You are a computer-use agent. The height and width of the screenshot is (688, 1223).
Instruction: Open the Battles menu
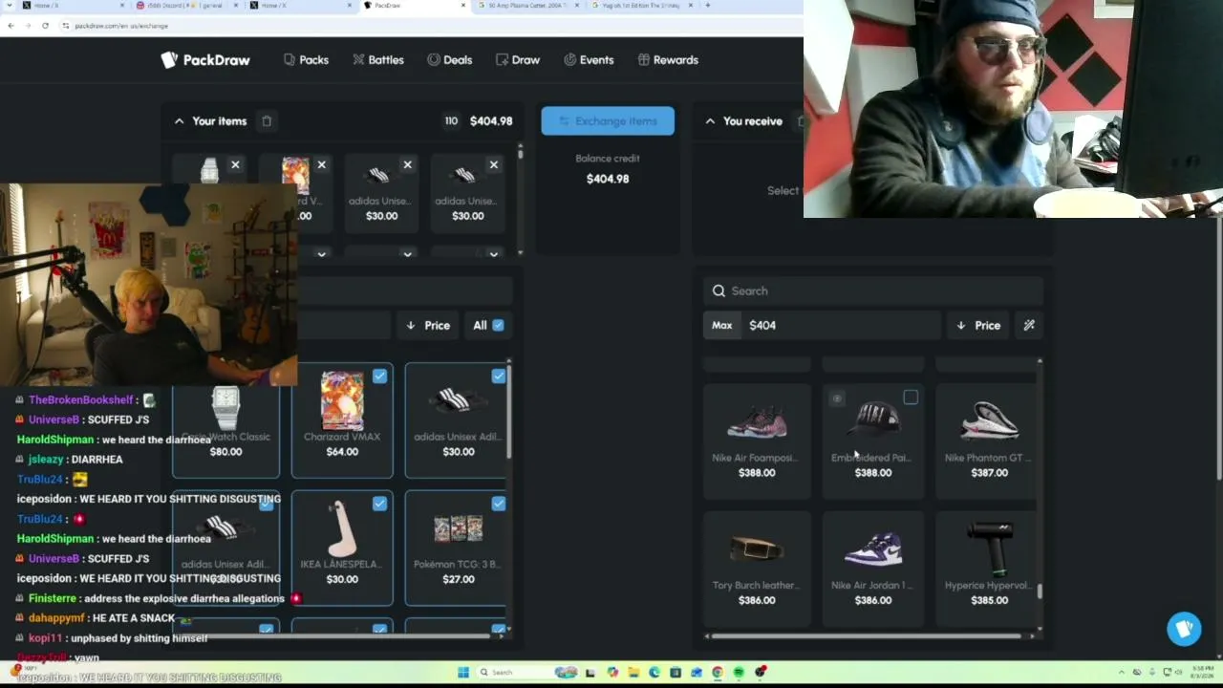[x=378, y=60]
